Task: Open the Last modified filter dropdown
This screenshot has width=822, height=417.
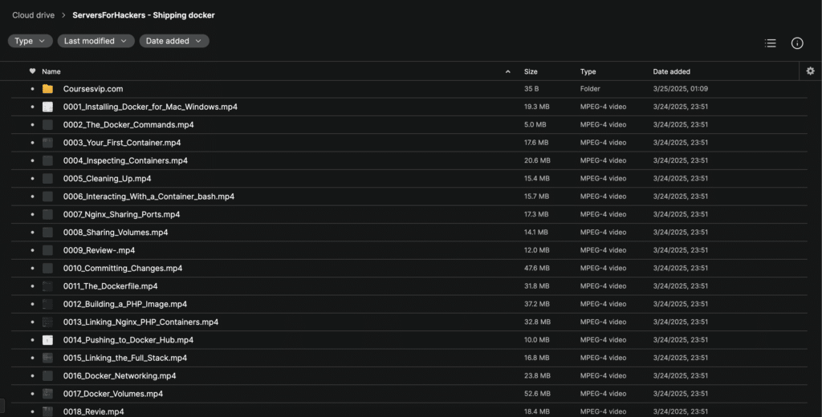Action: pos(96,41)
